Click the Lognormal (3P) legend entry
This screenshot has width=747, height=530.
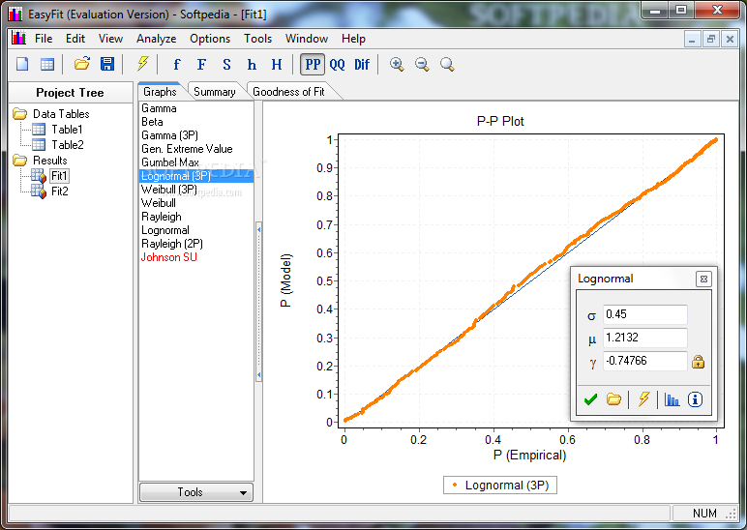click(500, 486)
